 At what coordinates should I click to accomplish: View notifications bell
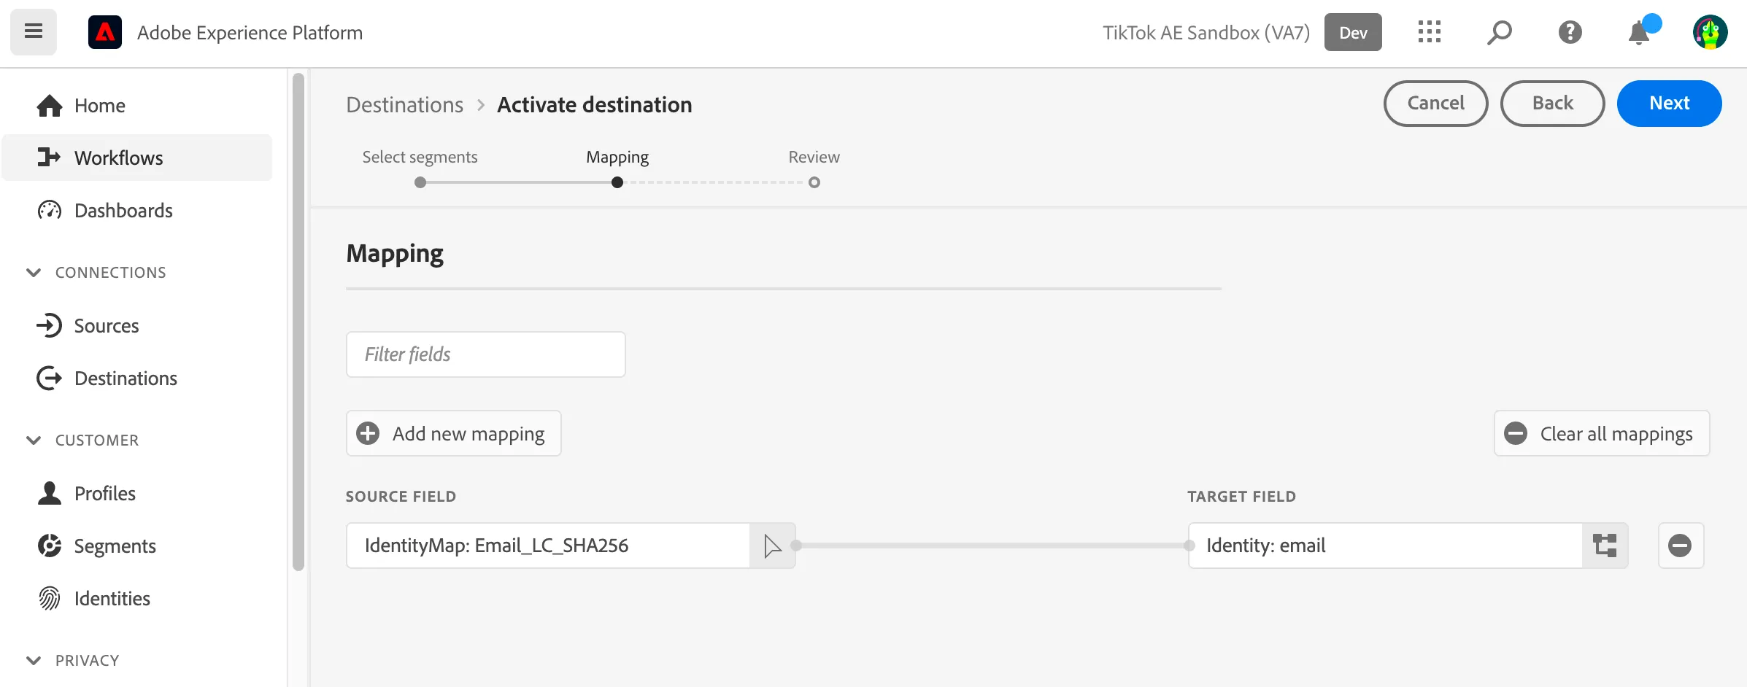[x=1640, y=32]
